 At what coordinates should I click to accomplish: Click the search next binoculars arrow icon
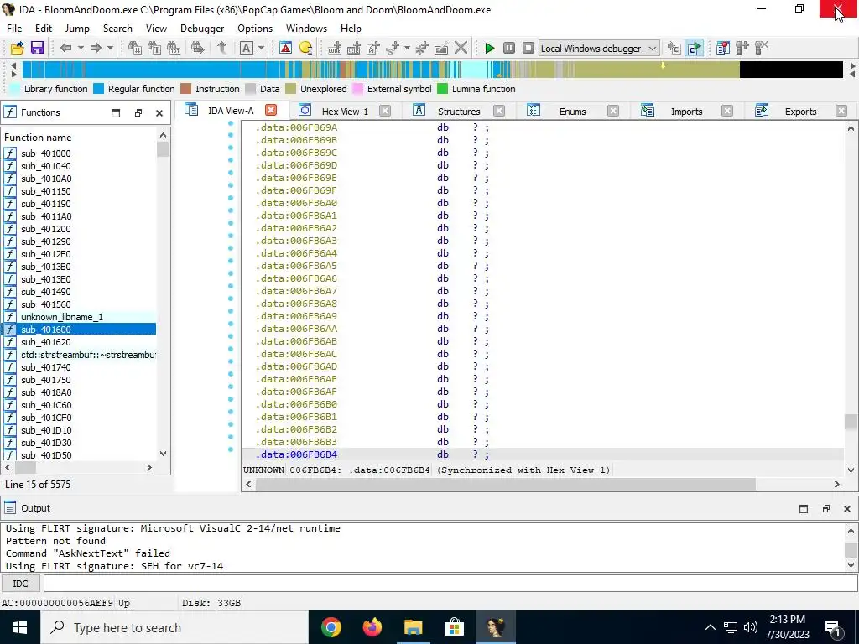[x=198, y=48]
